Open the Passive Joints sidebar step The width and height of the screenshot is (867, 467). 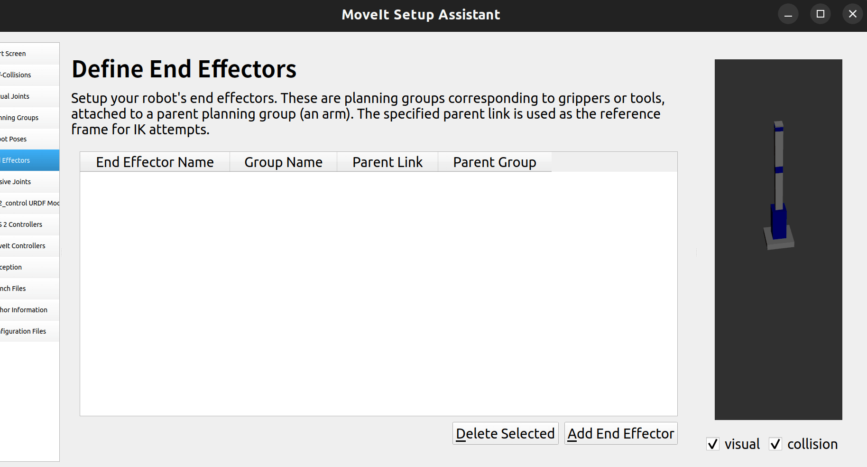click(x=19, y=182)
